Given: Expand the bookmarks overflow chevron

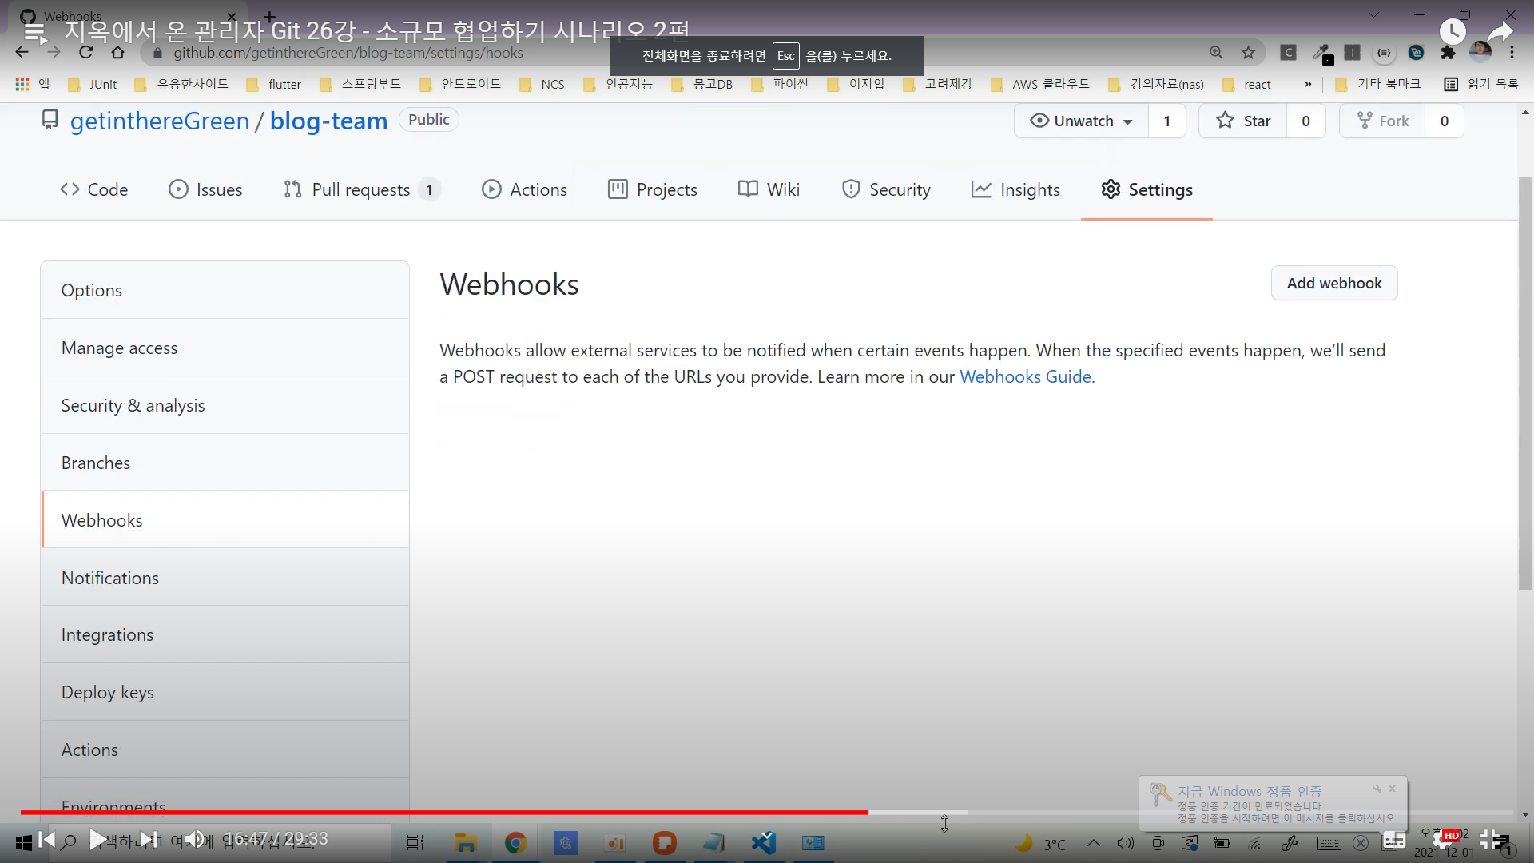Looking at the screenshot, I should [1308, 84].
